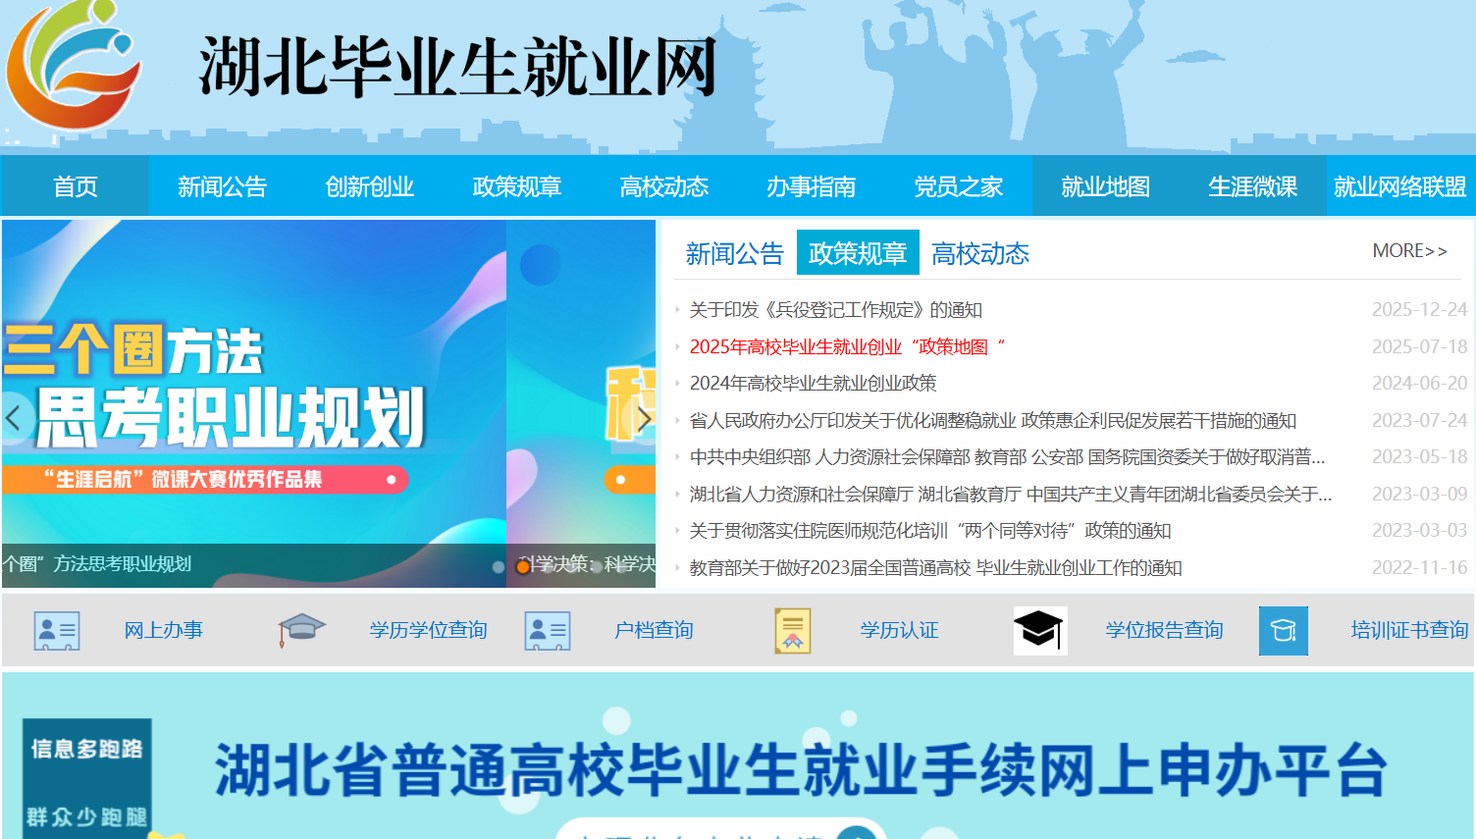Click the site logo of 湖北毕业生就业网

point(75,67)
